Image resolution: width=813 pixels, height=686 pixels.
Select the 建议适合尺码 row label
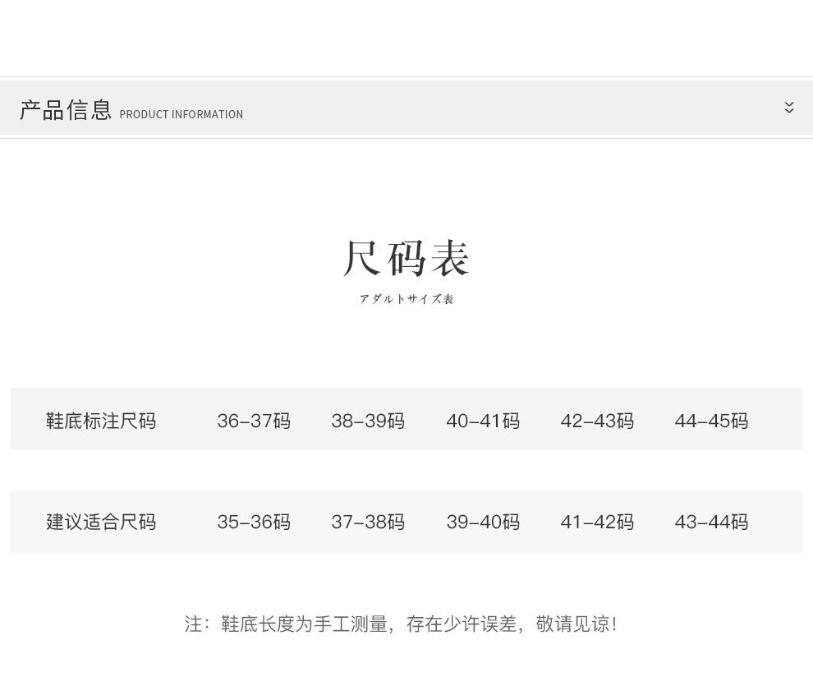coord(101,522)
